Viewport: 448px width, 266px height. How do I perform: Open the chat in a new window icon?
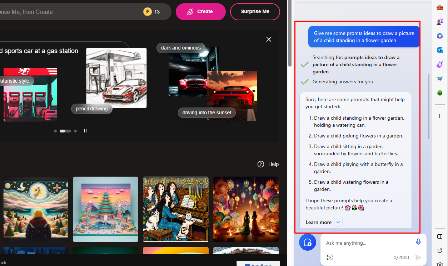coord(440,251)
